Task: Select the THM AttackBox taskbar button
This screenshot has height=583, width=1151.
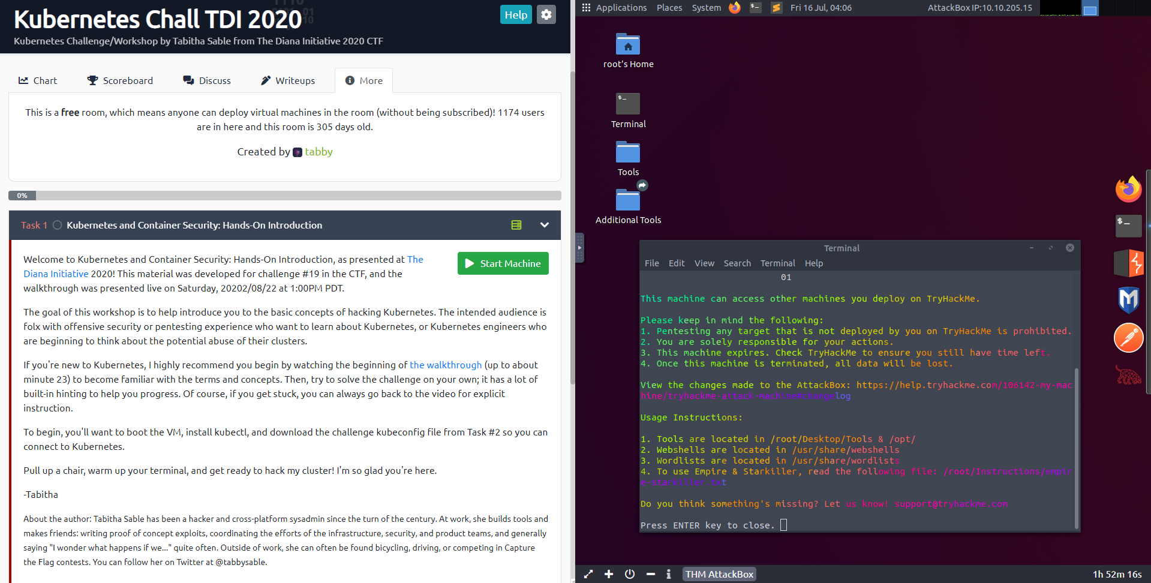Action: [719, 574]
